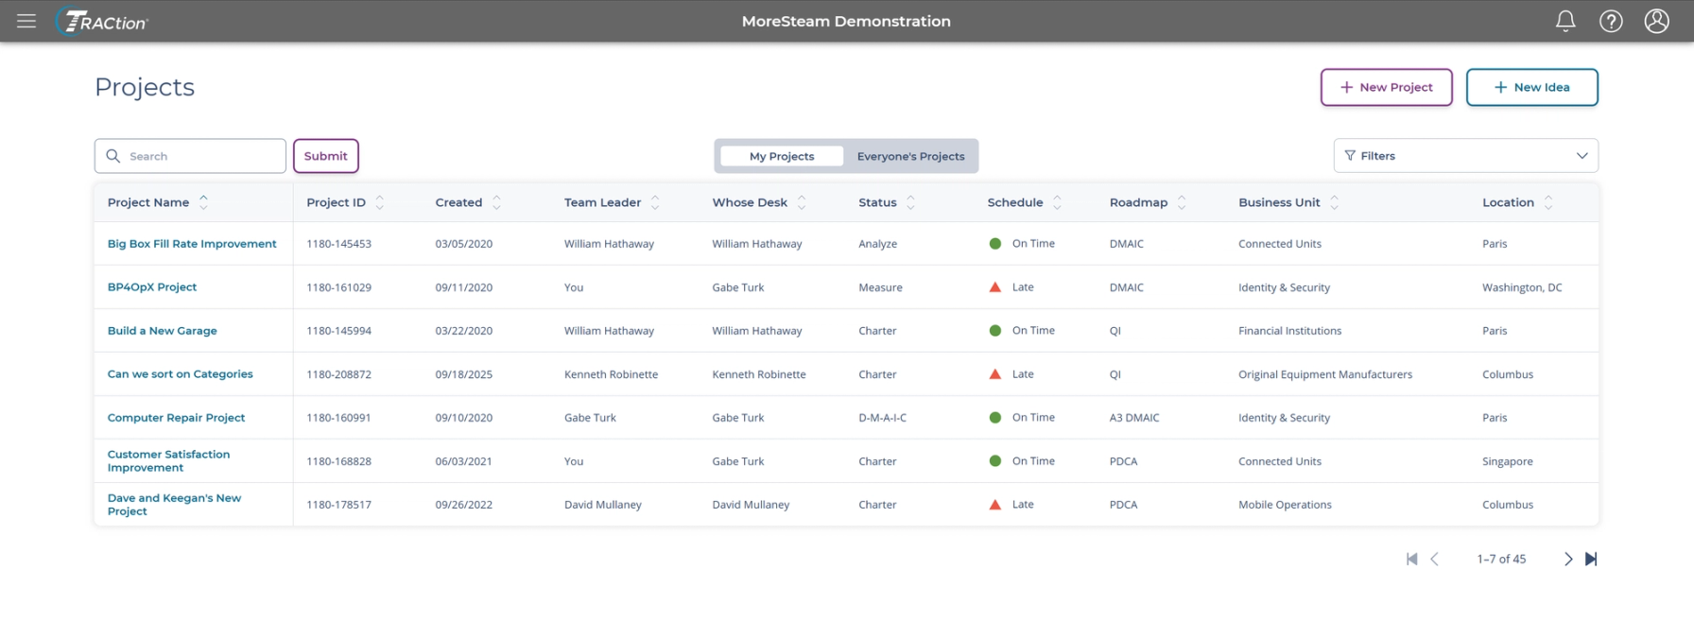Sort by the Schedule column
This screenshot has width=1694, height=639.
coord(1057,202)
